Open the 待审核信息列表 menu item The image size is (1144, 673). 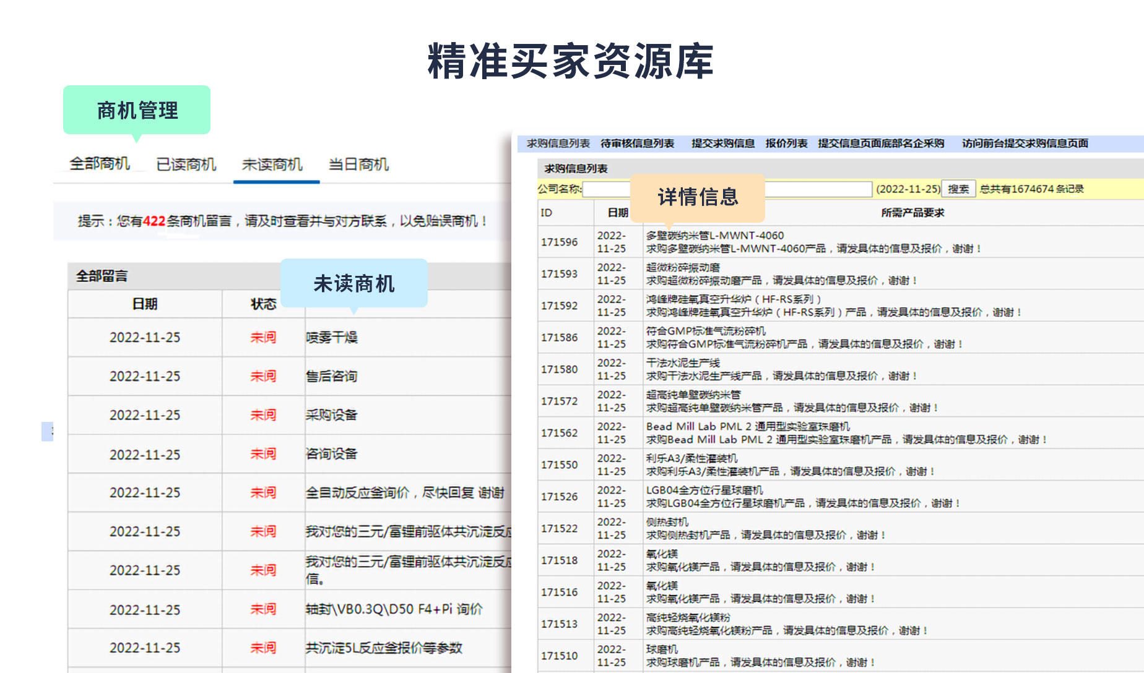click(x=637, y=144)
